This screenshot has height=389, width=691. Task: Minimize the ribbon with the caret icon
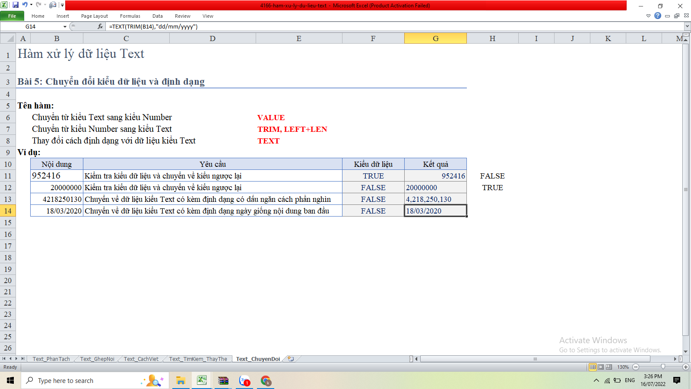[x=648, y=16]
